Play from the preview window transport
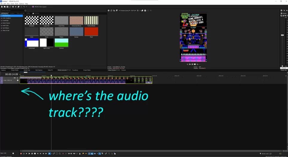 (190, 64)
